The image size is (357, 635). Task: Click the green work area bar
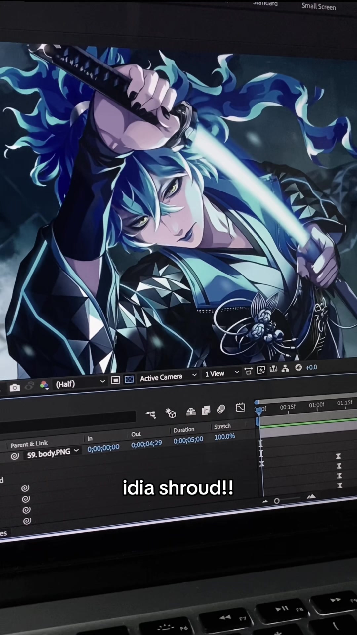point(308,423)
